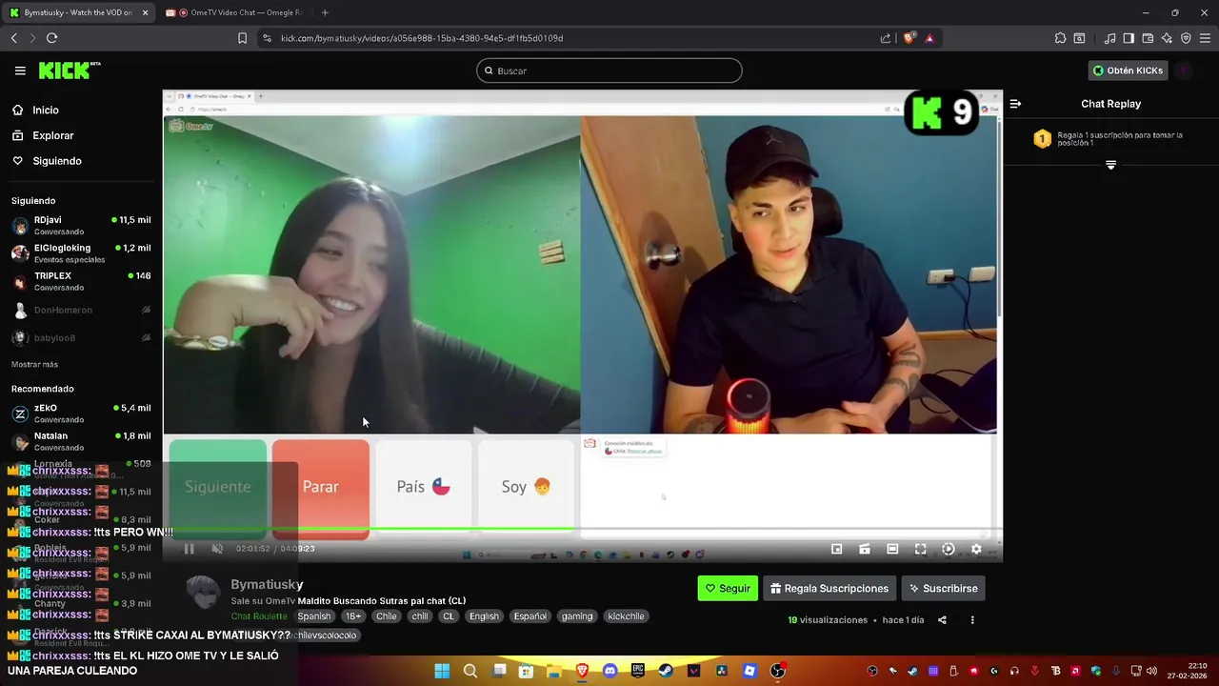Open browser extensions puzzle icon
This screenshot has width=1219, height=686.
coord(1060,38)
